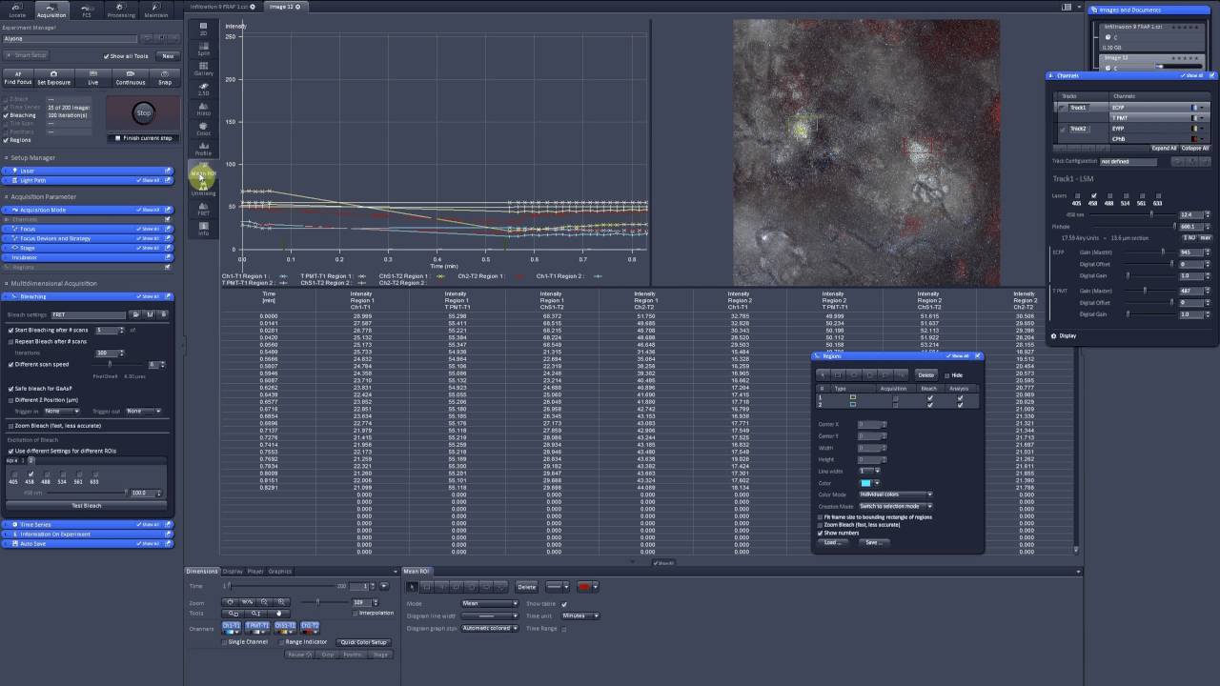Enable Interpolation checkbox
The width and height of the screenshot is (1220, 686).
click(356, 613)
